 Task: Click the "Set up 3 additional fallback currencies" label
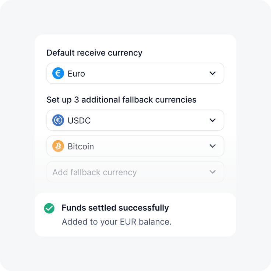[122, 100]
